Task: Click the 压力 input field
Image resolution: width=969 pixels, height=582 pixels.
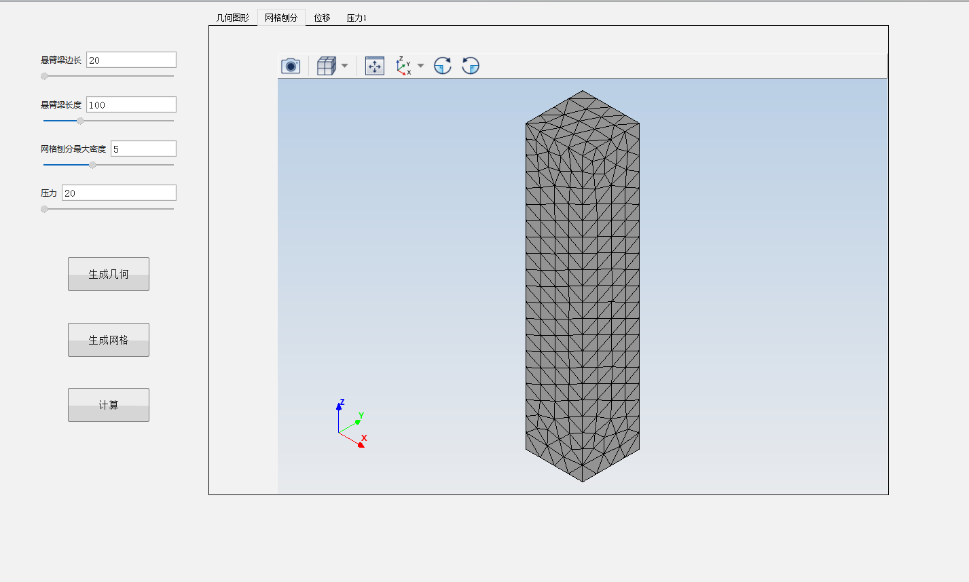Action: pyautogui.click(x=119, y=193)
